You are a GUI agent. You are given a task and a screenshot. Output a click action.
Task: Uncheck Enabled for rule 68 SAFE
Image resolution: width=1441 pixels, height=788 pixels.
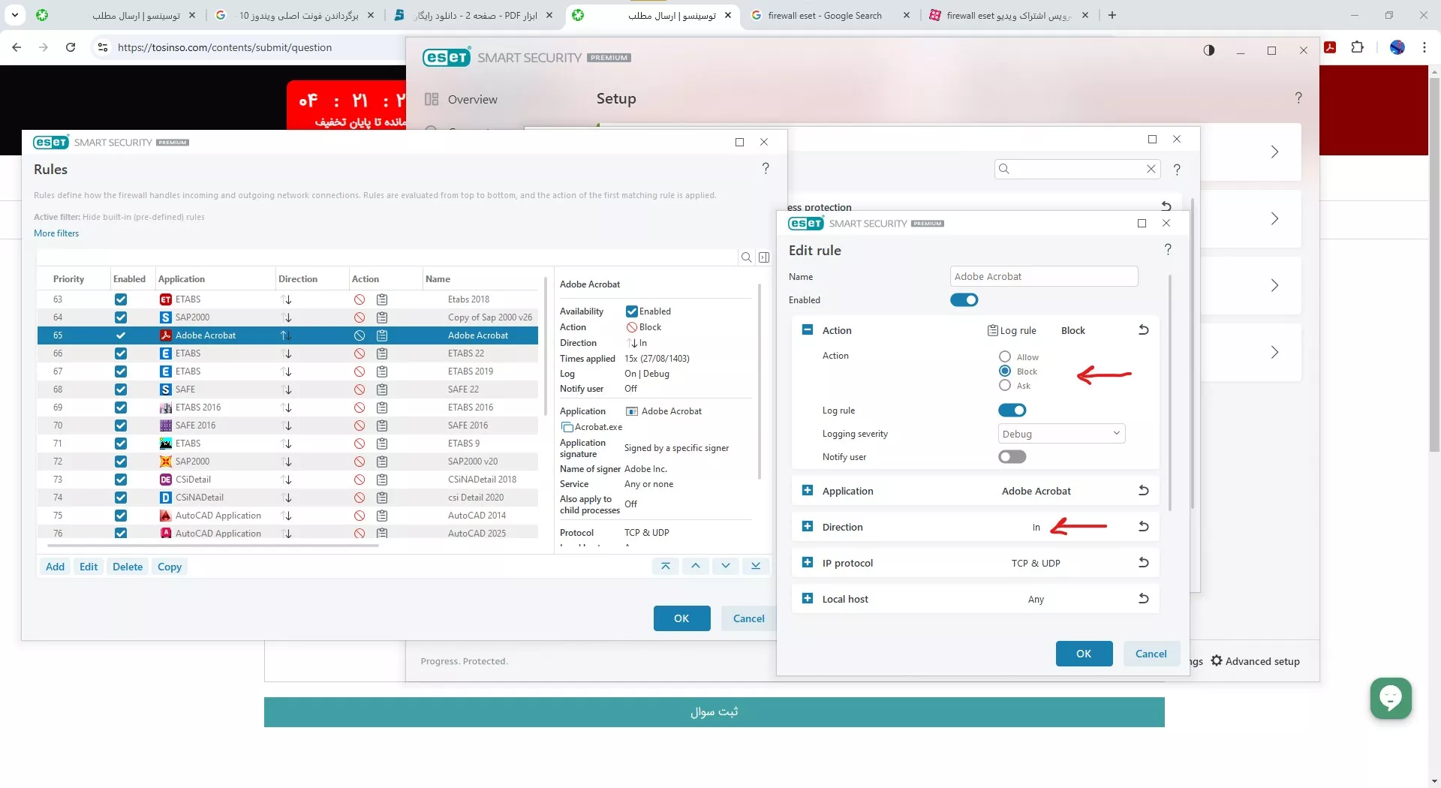tap(121, 389)
